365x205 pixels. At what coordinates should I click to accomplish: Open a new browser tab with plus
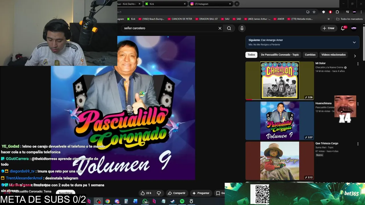tap(237, 4)
